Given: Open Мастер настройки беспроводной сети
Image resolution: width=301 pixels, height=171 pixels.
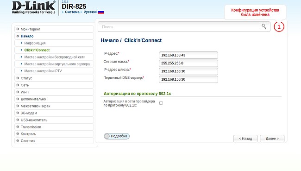Looking at the screenshot, I should click(x=55, y=57).
